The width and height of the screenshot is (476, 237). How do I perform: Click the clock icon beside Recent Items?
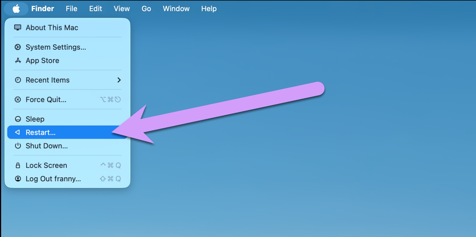click(x=18, y=80)
